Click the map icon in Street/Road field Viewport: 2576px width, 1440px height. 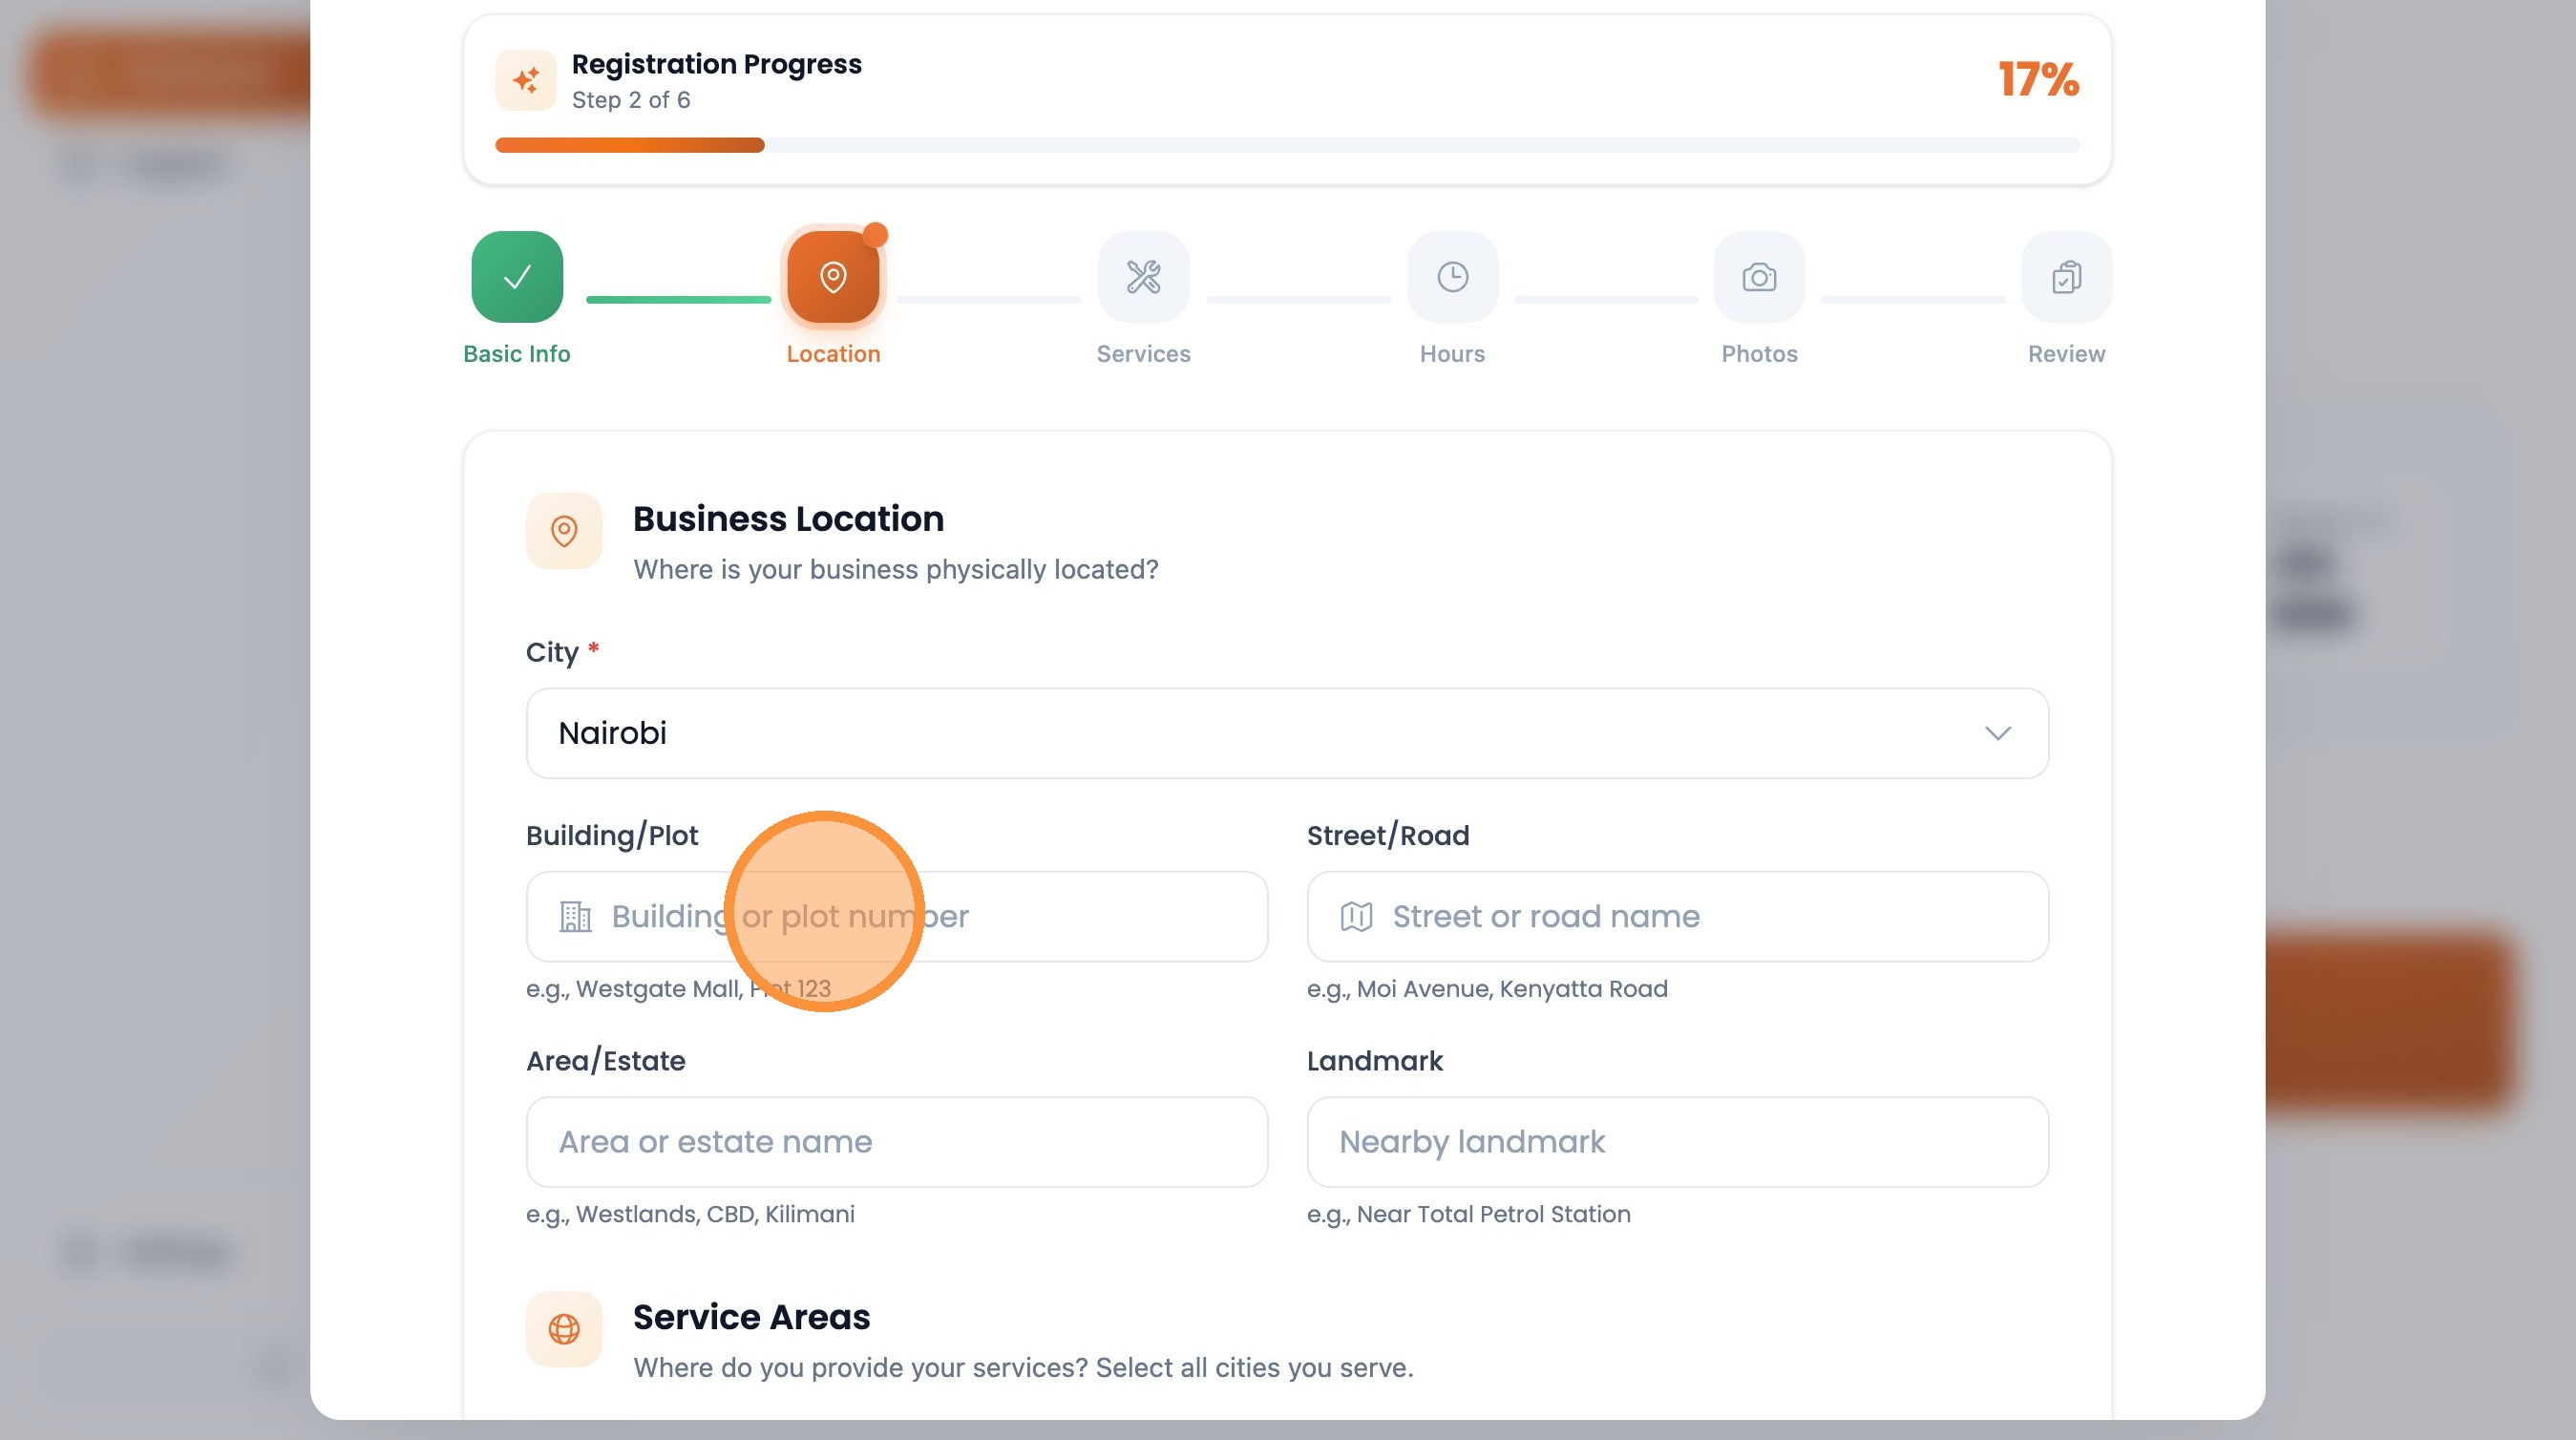[1356, 916]
